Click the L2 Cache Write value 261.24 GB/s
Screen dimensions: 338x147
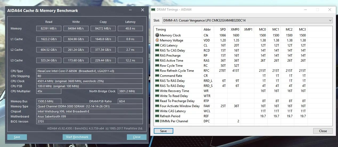point(76,50)
